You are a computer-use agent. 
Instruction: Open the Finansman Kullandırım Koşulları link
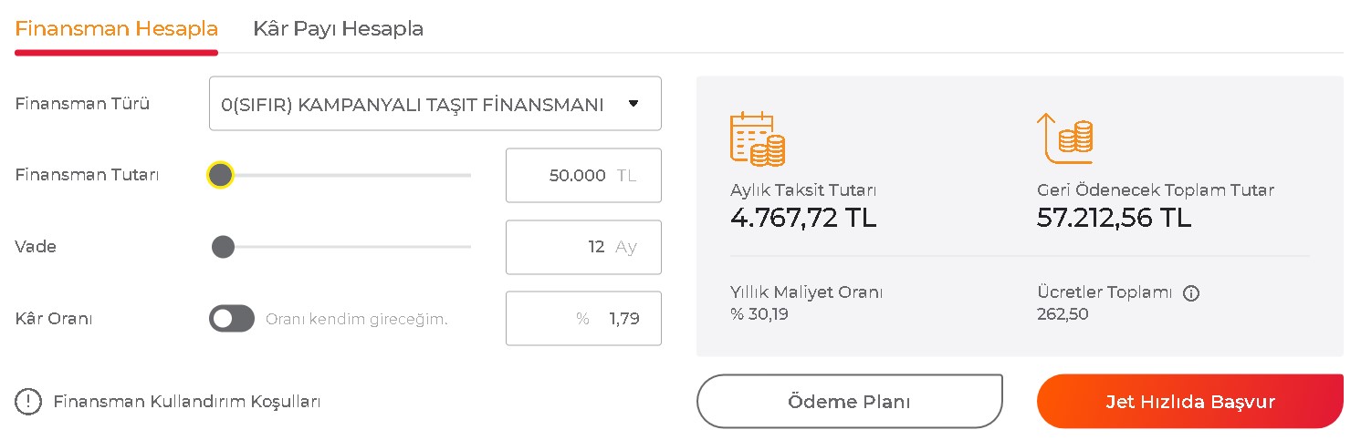[187, 401]
